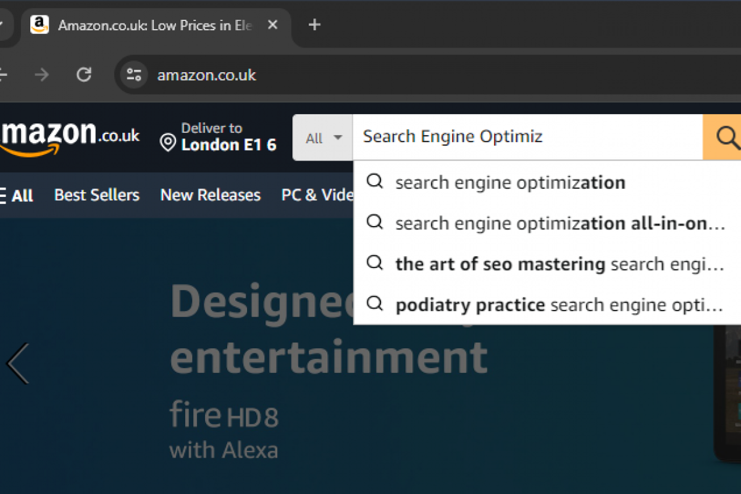
Task: Reload the page with the refresh icon
Action: tap(84, 75)
